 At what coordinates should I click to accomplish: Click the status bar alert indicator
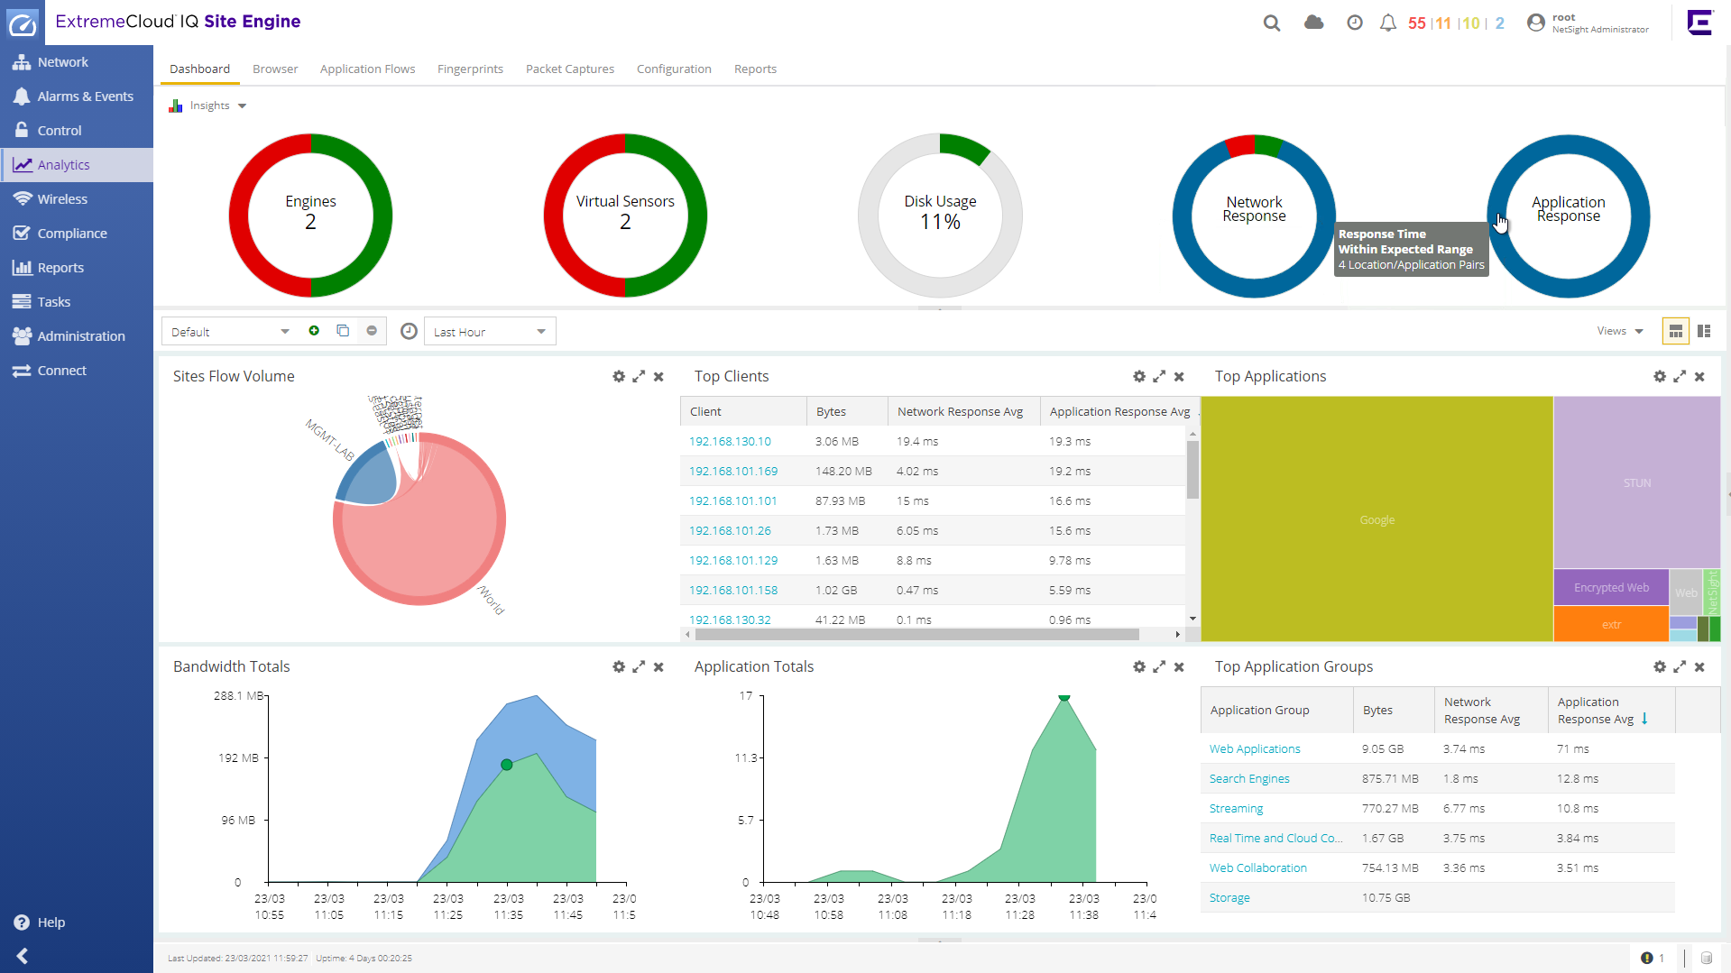(1653, 958)
